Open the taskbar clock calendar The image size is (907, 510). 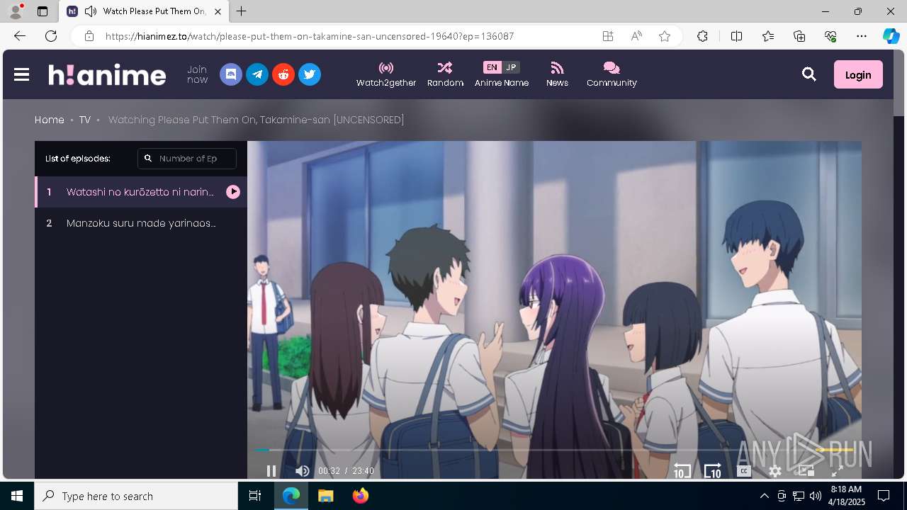846,496
